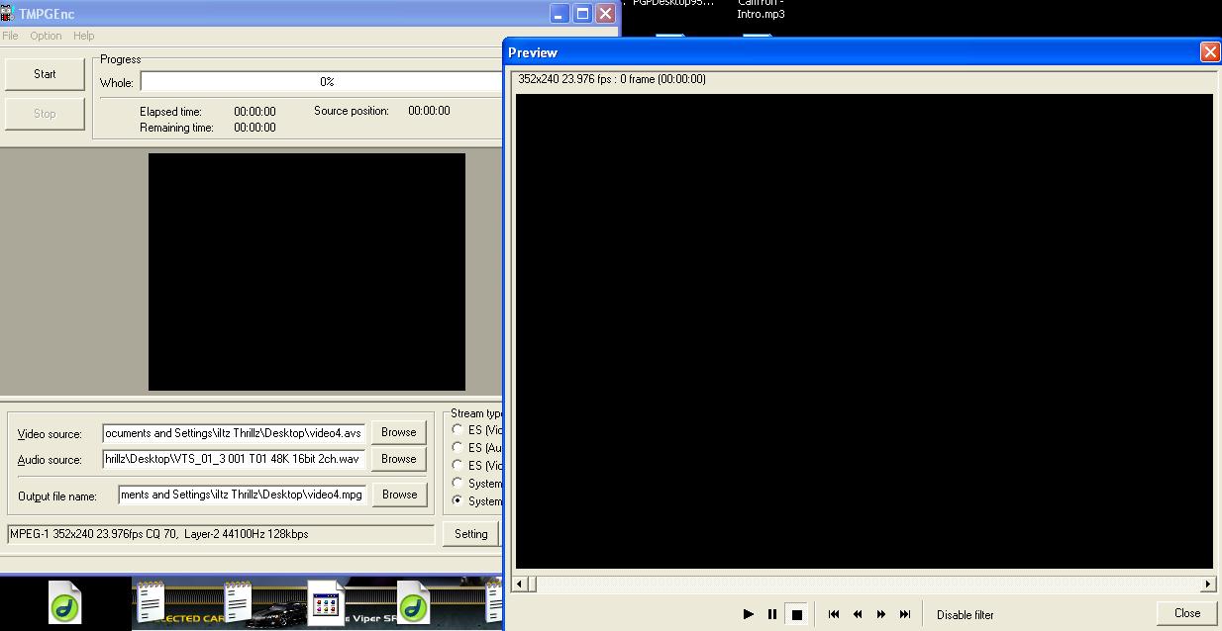This screenshot has height=631, width=1222.
Task: Select the leftmost Dreamweaver desktop file icon
Action: (x=65, y=601)
